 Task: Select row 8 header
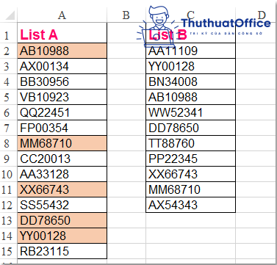[x=9, y=143]
